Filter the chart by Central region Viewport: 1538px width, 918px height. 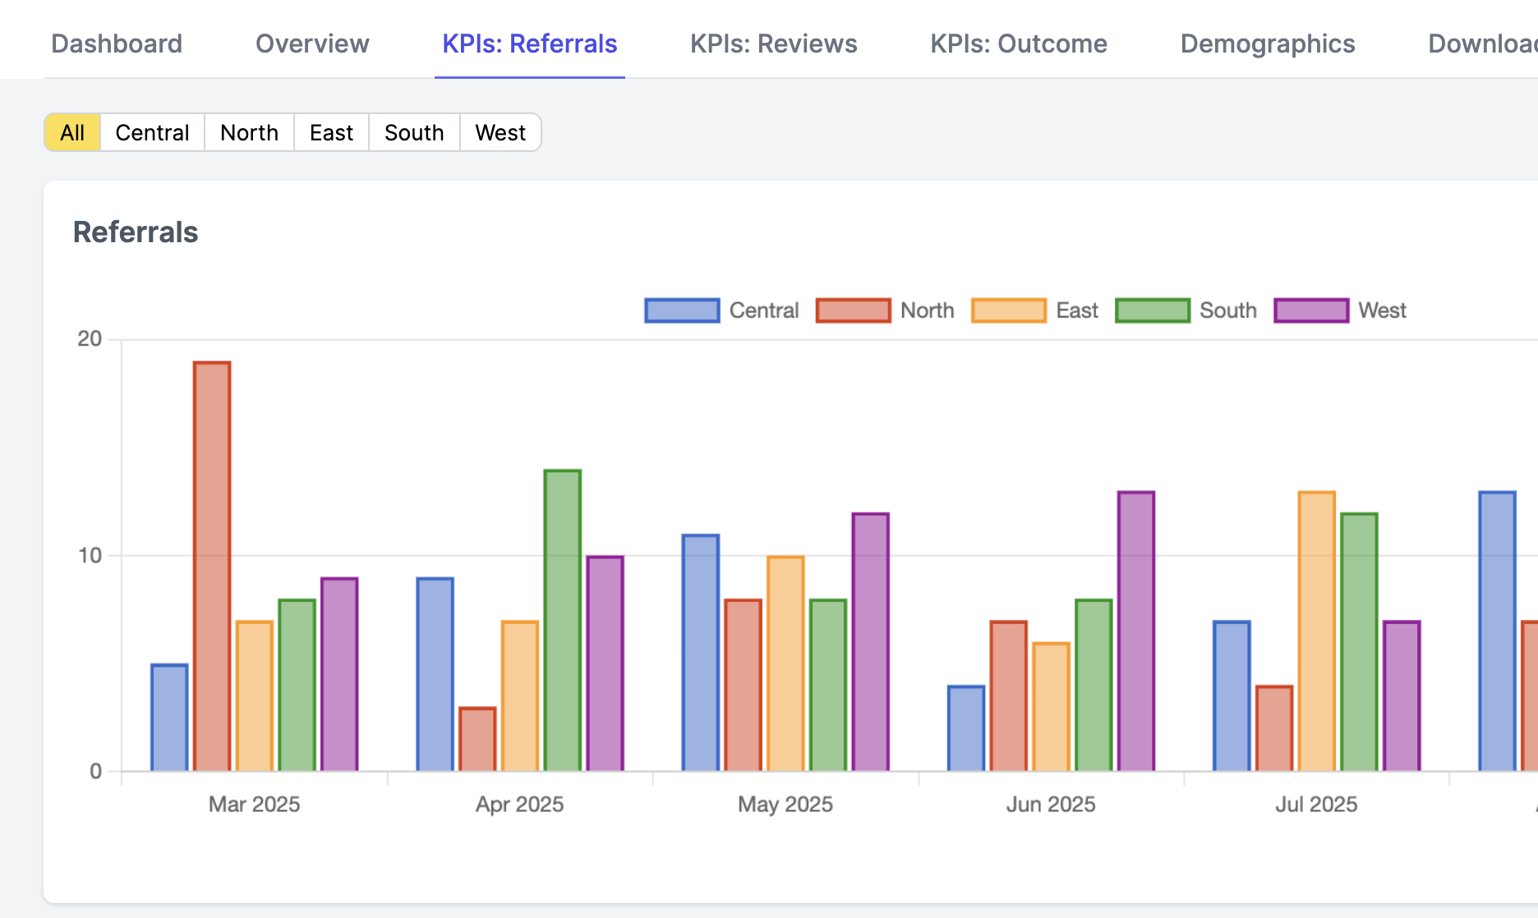(152, 132)
